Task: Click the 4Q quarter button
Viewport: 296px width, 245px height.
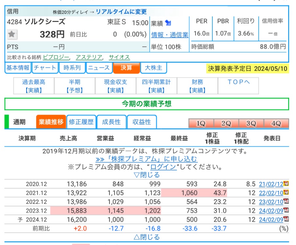Action: [x=276, y=123]
